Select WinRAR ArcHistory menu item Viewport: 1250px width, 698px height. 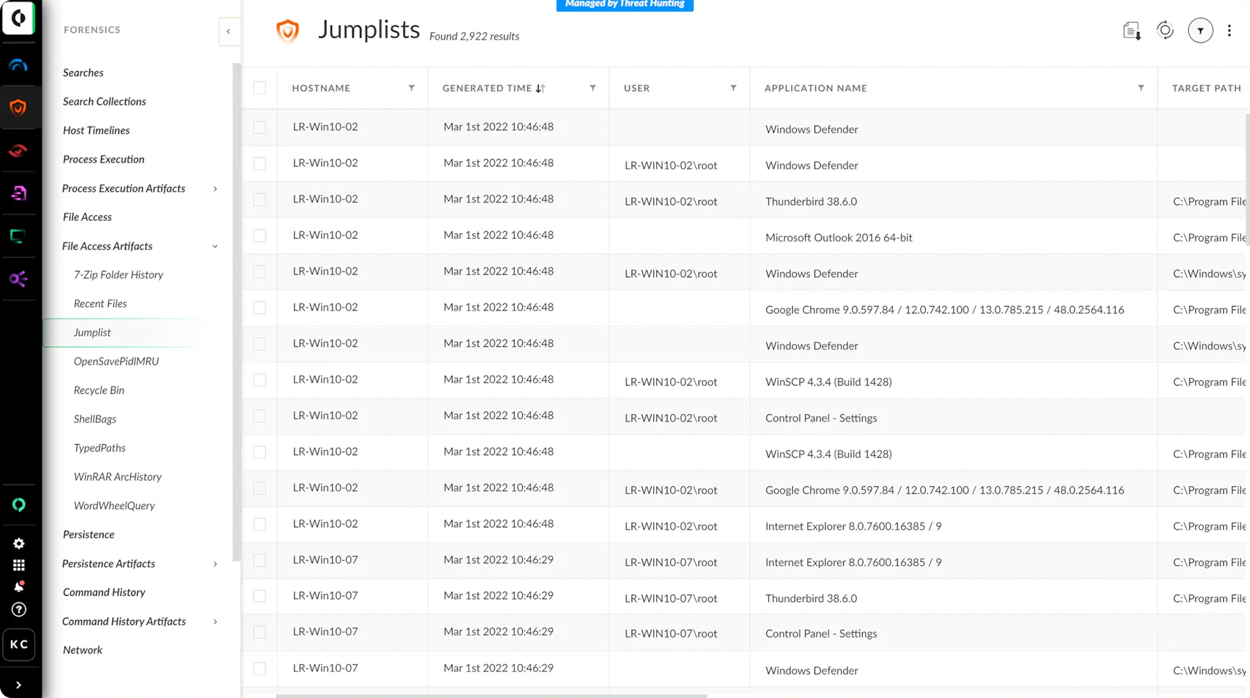click(117, 477)
